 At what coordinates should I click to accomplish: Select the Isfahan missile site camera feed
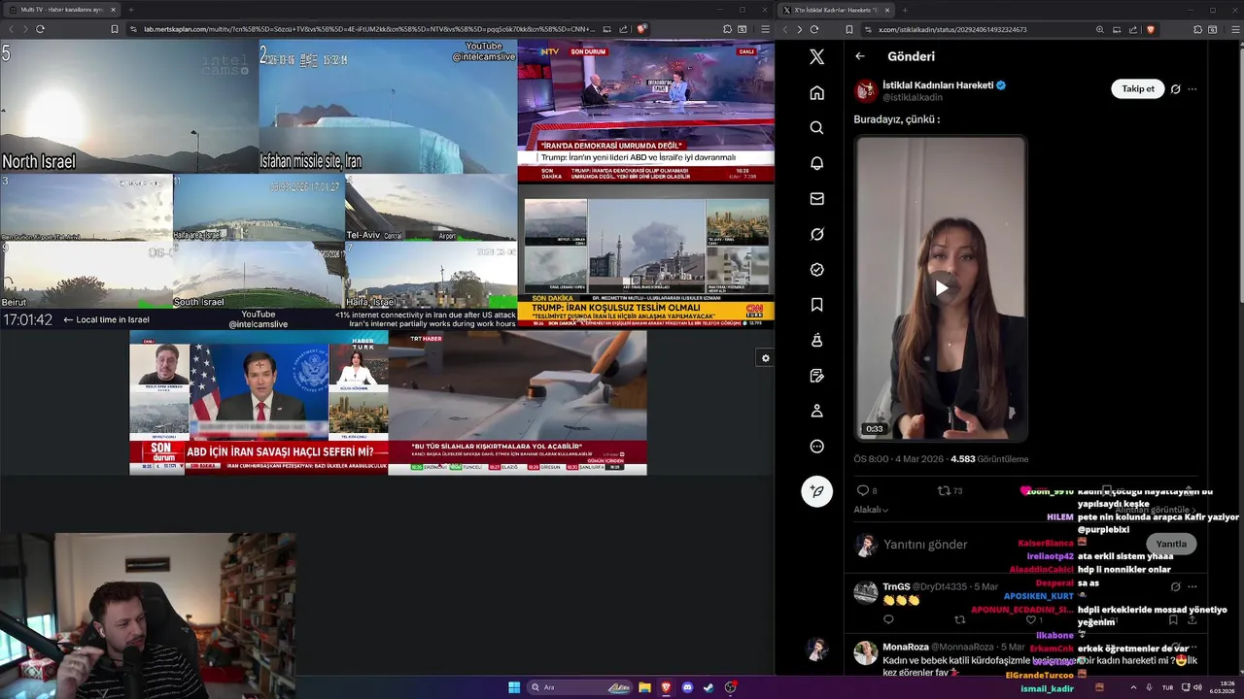tap(388, 107)
